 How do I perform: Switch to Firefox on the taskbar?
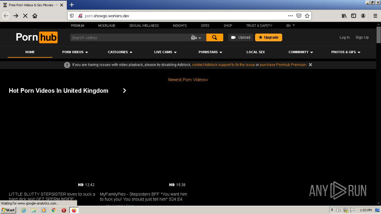[74, 210]
